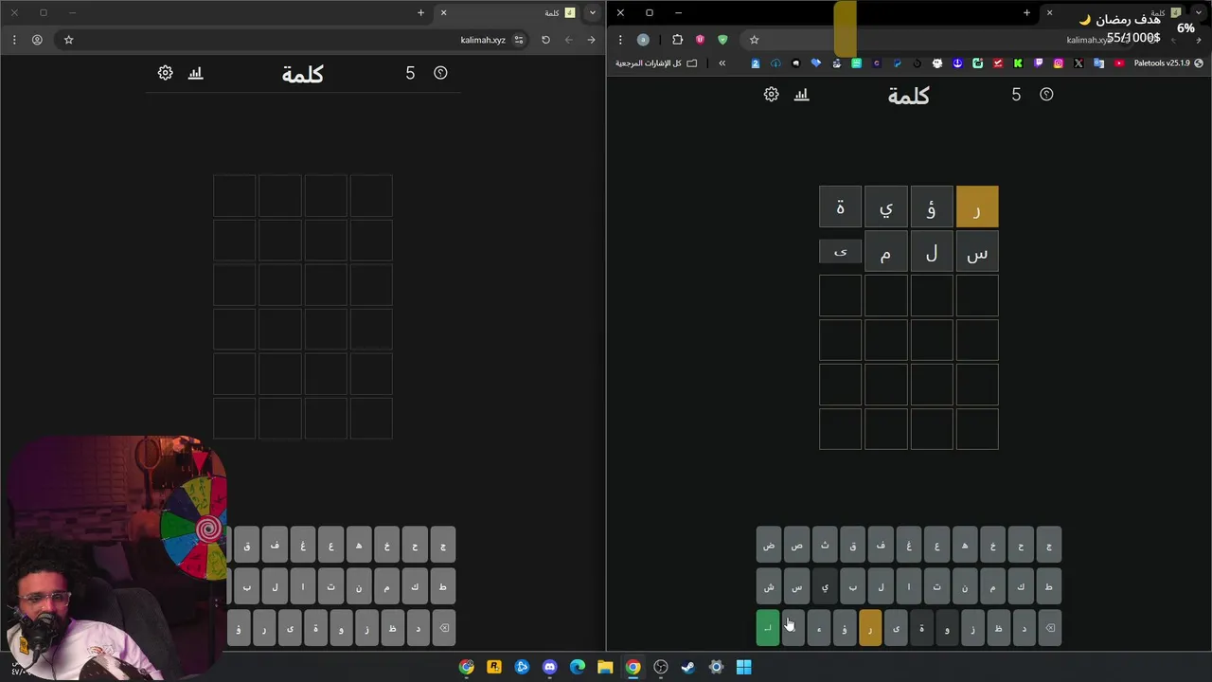Open Instagram bookmark in right browser
Screen dimensions: 1212x682
click(x=1059, y=63)
